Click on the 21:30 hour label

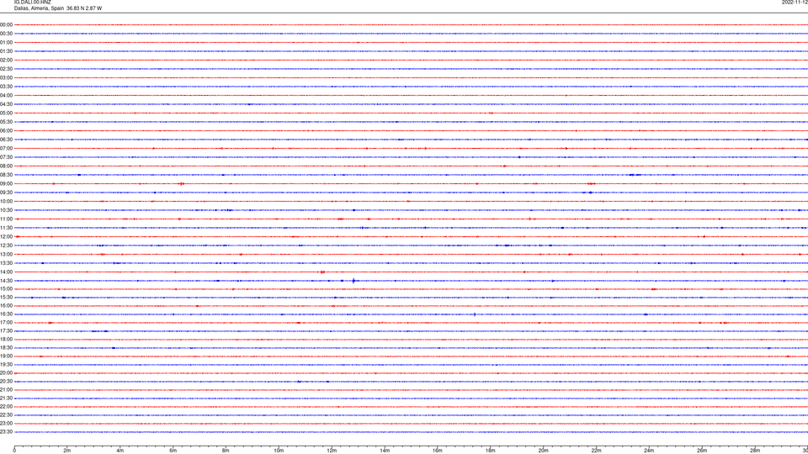click(x=6, y=399)
